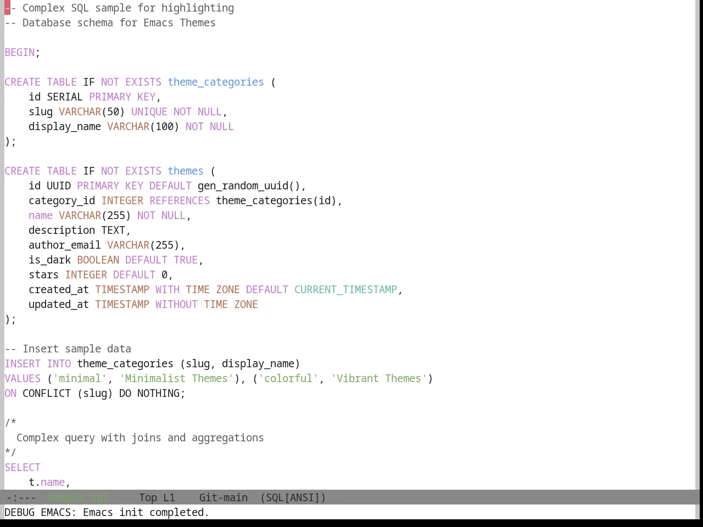
Task: Click '(slug, display_name)' column list in INSERT
Action: 240,363
